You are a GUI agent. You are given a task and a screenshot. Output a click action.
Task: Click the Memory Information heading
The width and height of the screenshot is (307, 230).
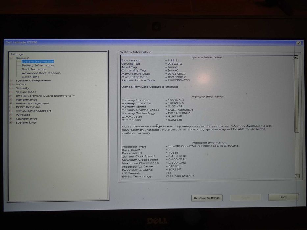pos(208,96)
